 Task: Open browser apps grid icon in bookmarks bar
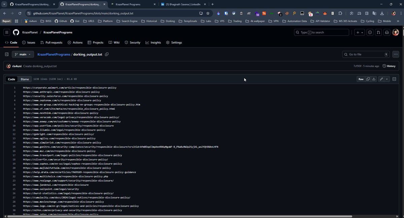(x=16, y=21)
